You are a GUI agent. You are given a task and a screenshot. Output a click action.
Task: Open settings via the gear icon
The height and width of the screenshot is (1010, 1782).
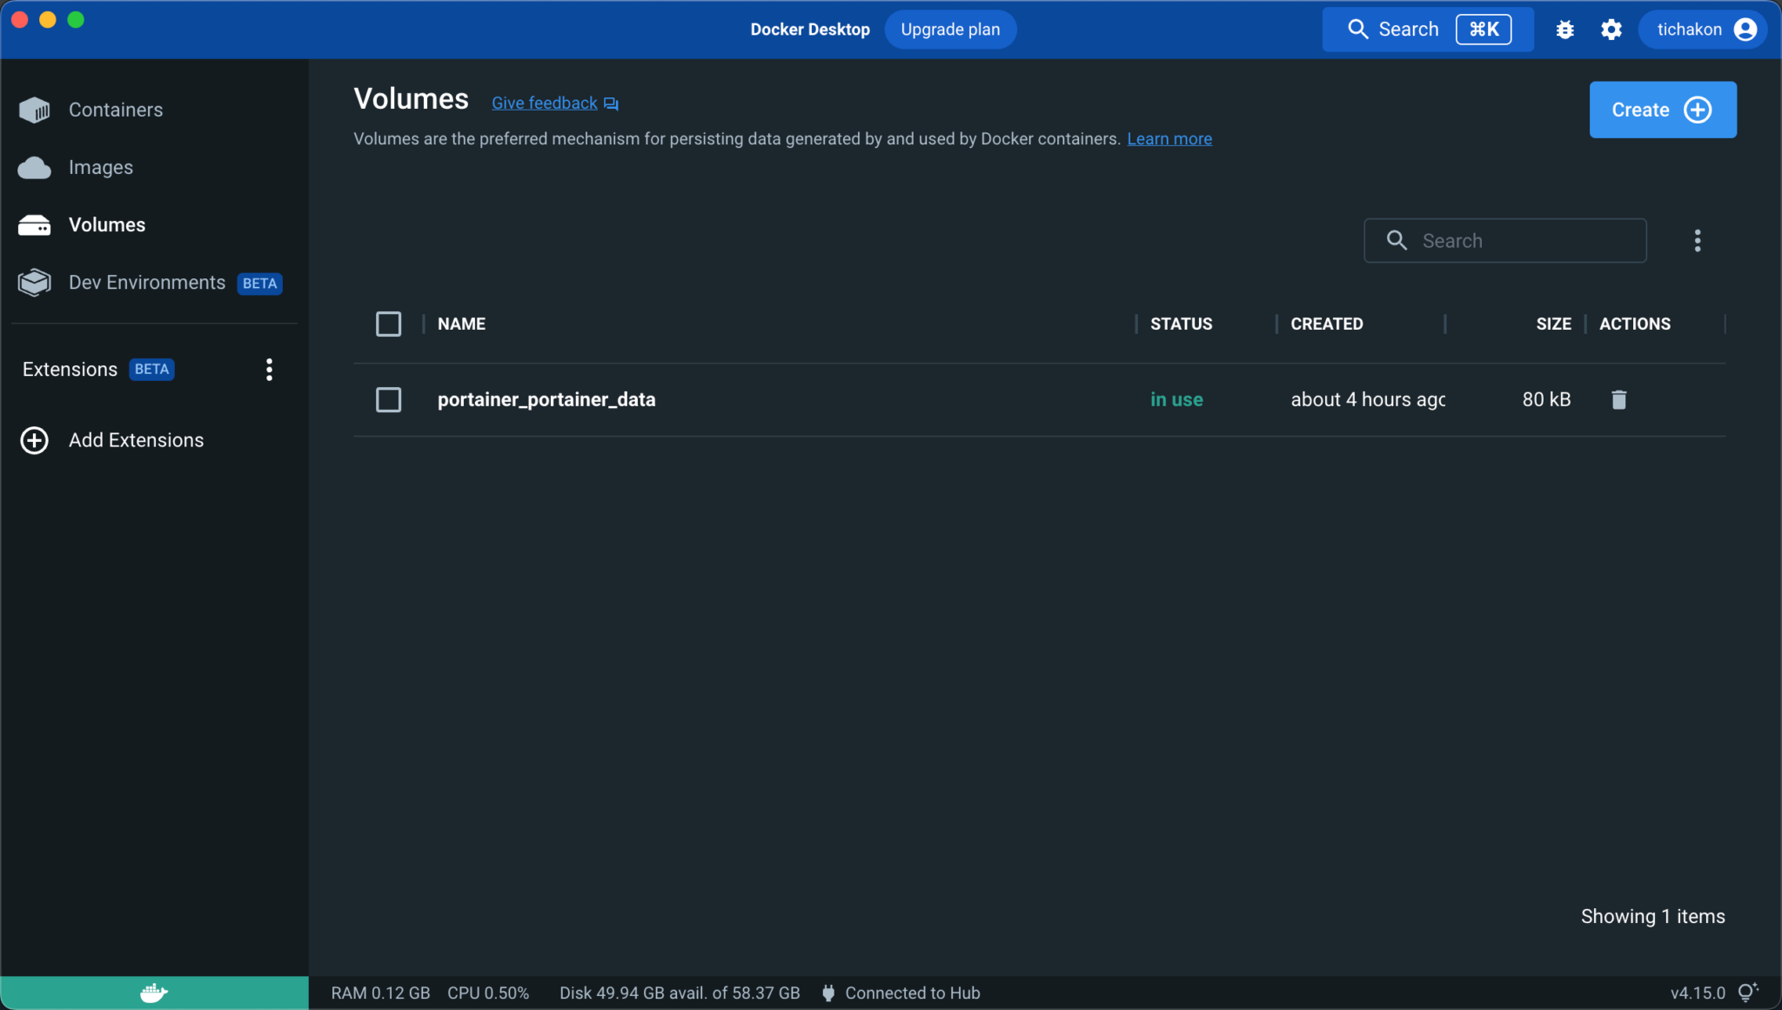pos(1611,30)
